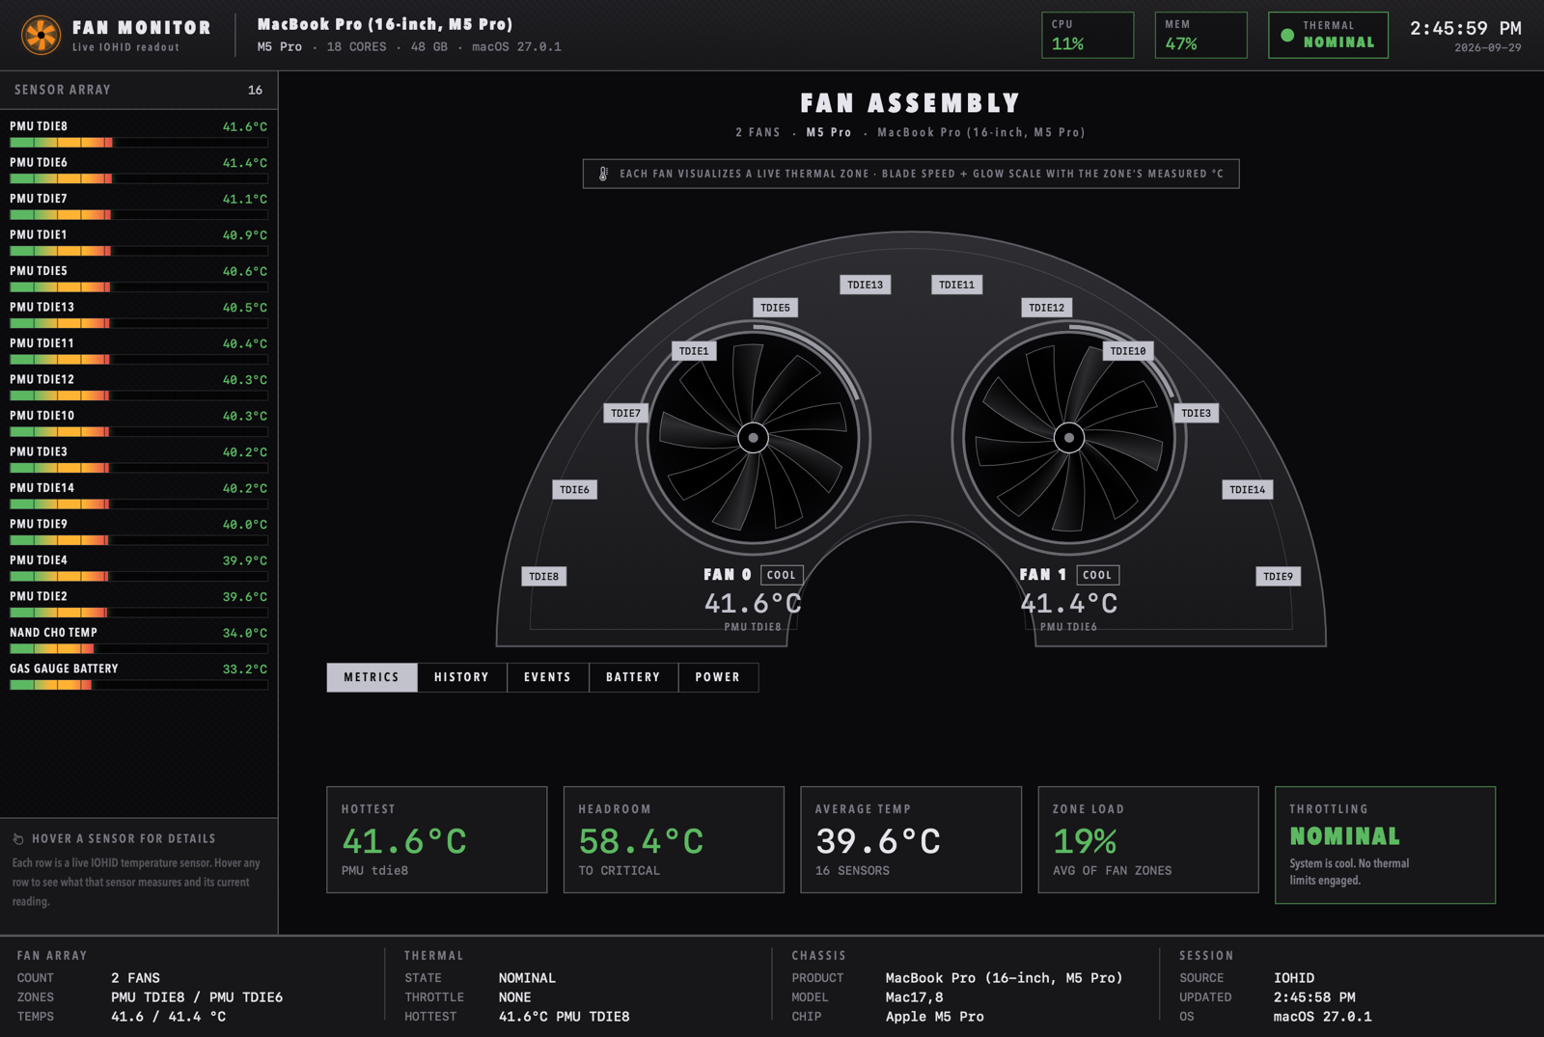Image resolution: width=1544 pixels, height=1037 pixels.
Task: Click the MEM 47% indicator
Action: (x=1200, y=36)
